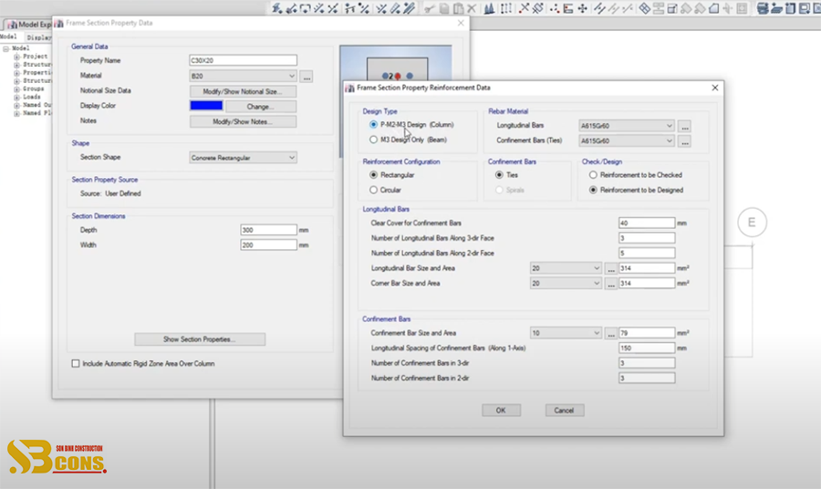Select Reinforcement to be Checked
This screenshot has width=821, height=489.
(x=593, y=175)
